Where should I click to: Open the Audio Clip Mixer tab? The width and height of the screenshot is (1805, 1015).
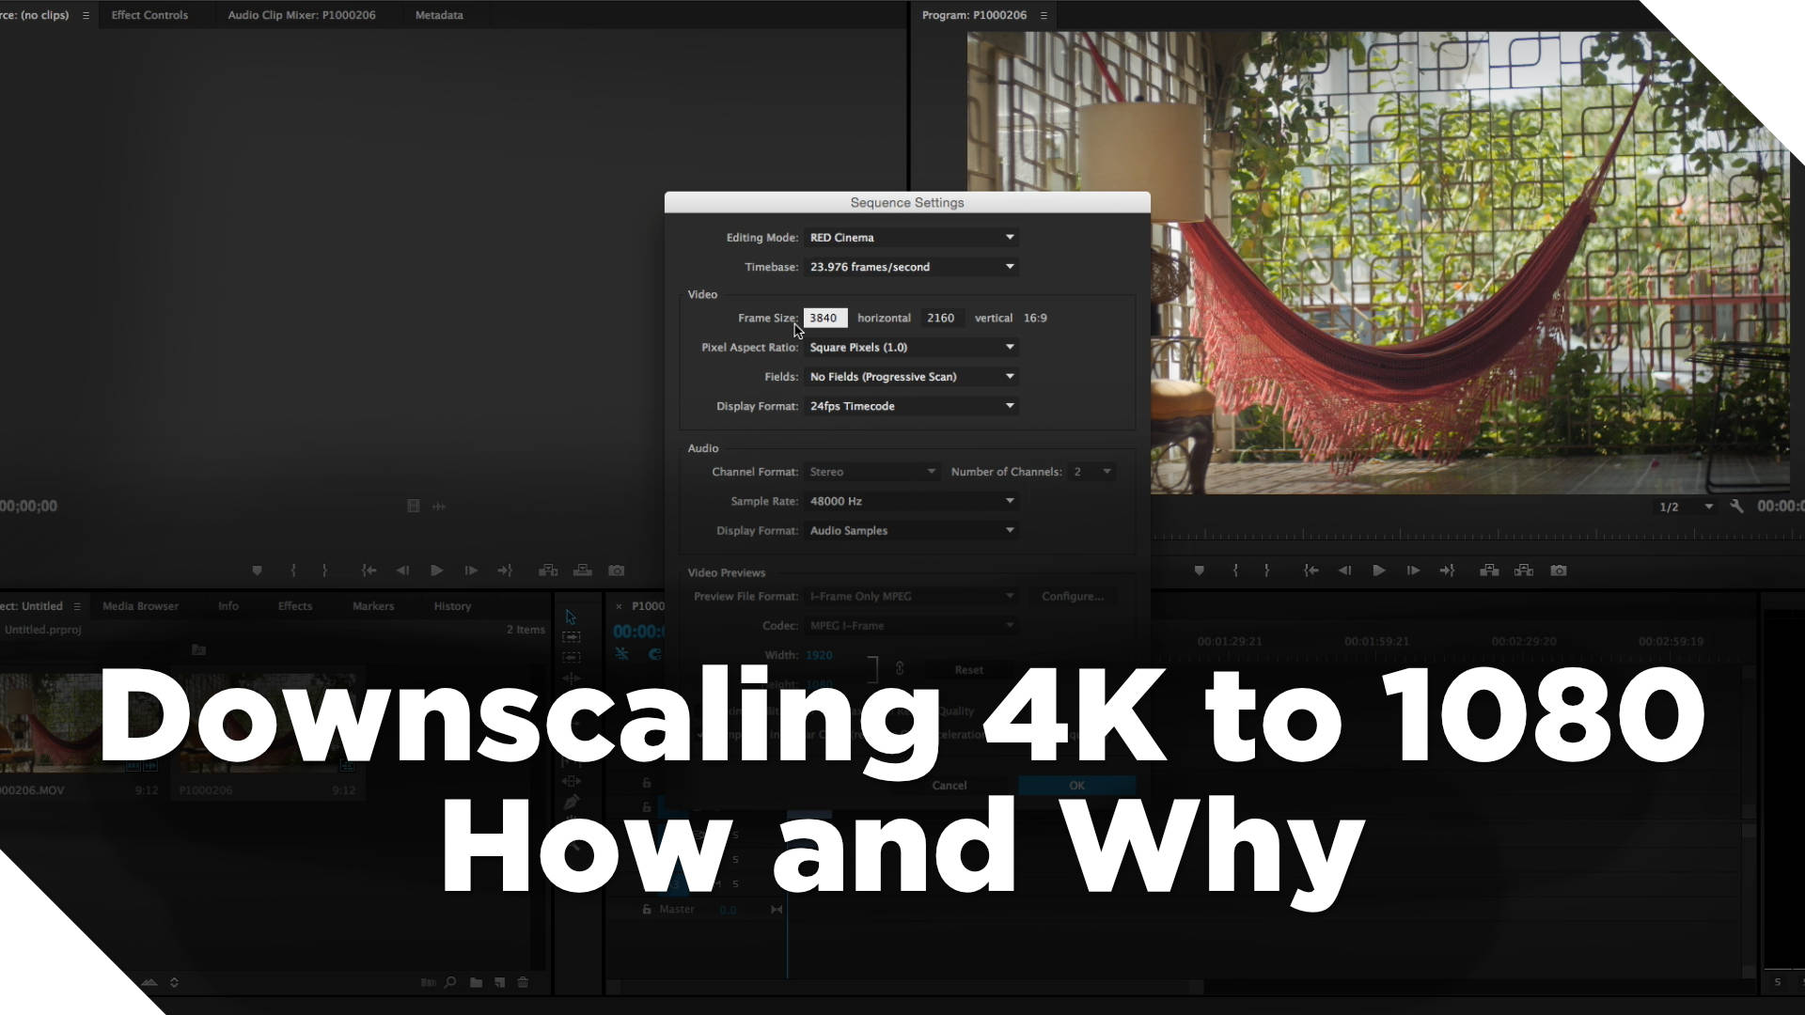point(302,14)
